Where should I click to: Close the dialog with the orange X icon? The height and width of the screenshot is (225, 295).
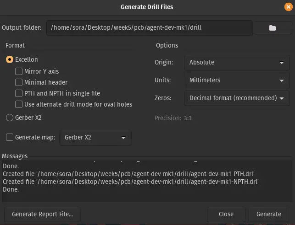click(288, 7)
